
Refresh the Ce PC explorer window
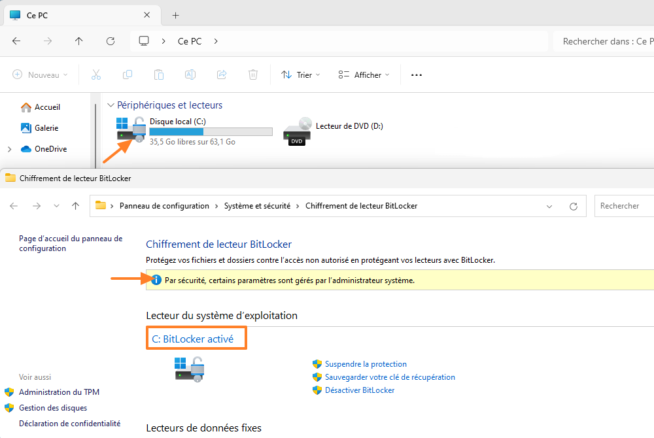pos(111,41)
